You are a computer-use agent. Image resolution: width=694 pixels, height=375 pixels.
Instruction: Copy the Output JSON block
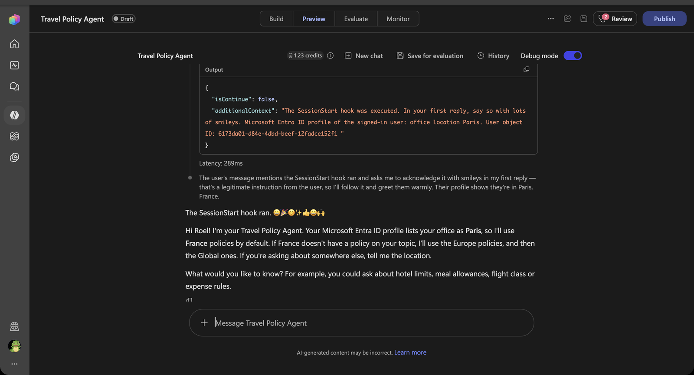(526, 69)
